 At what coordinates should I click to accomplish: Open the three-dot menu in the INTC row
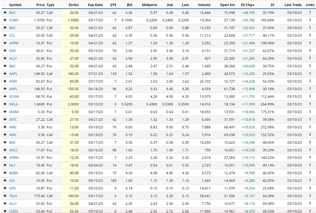(310, 119)
